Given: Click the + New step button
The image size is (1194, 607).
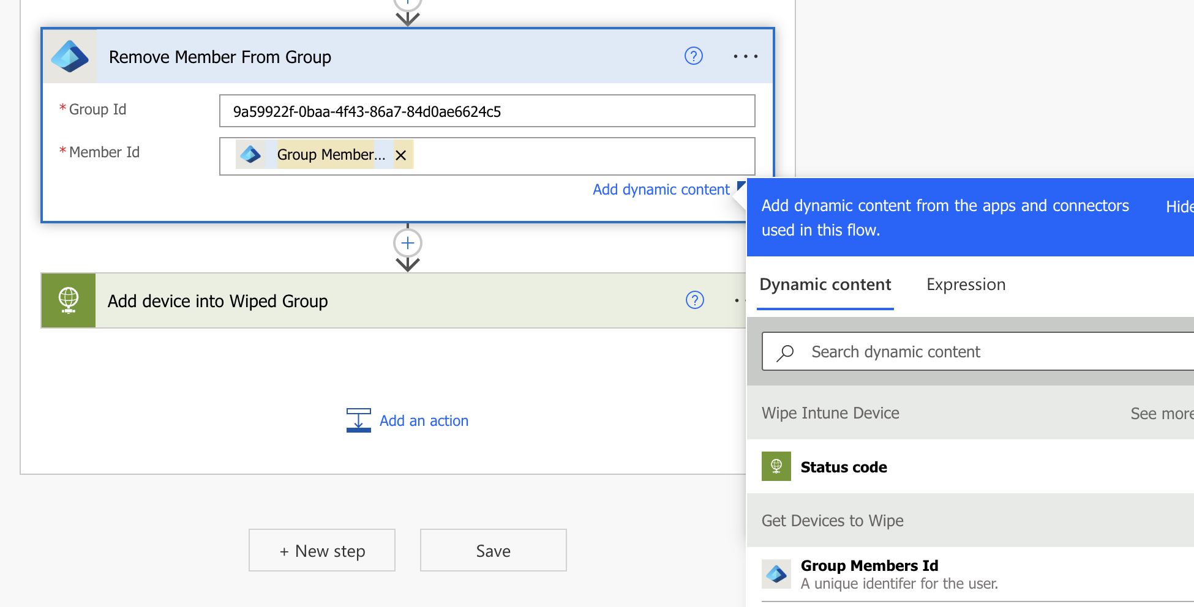Looking at the screenshot, I should point(321,550).
